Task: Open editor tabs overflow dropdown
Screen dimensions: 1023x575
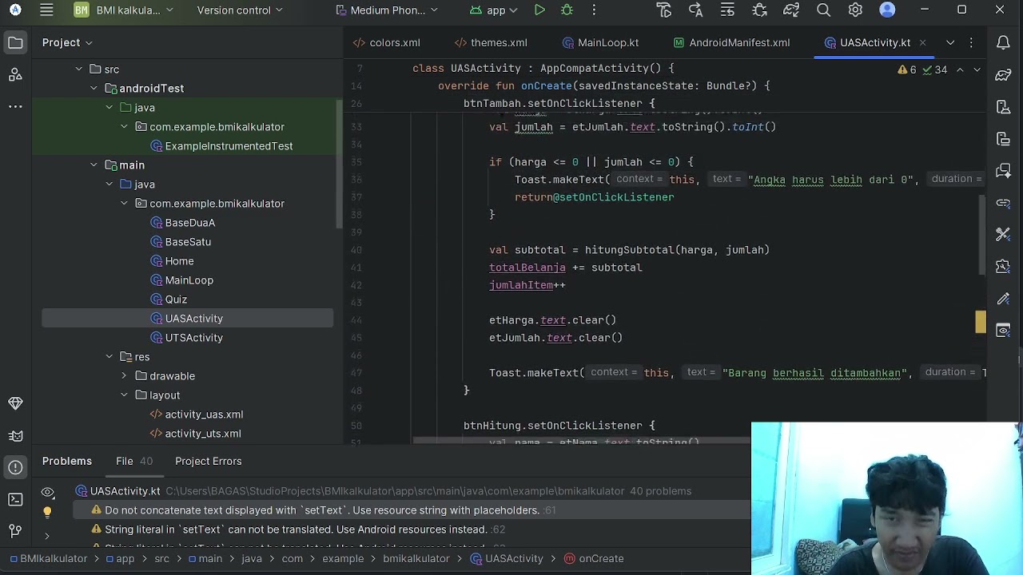Action: point(950,42)
